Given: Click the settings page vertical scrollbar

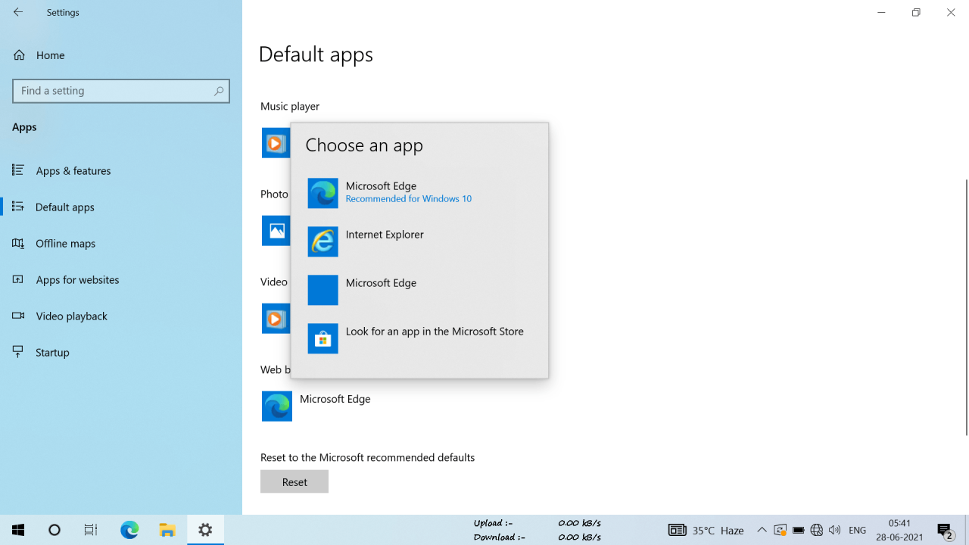Looking at the screenshot, I should [x=966, y=307].
